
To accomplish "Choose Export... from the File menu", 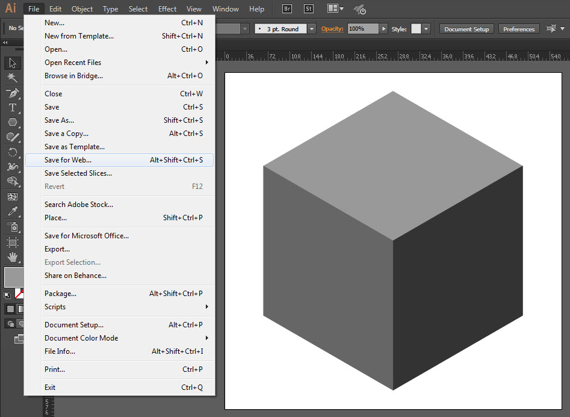I will (57, 249).
